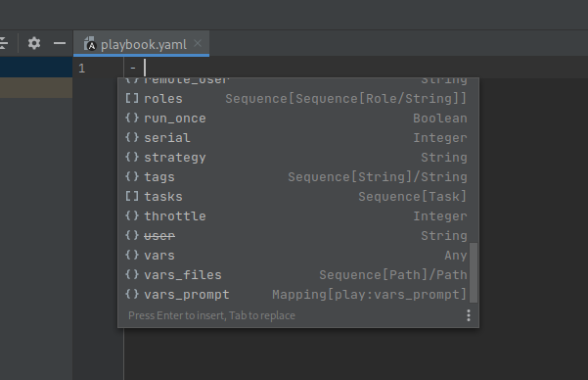Click the braces icon beside serial

(x=132, y=137)
